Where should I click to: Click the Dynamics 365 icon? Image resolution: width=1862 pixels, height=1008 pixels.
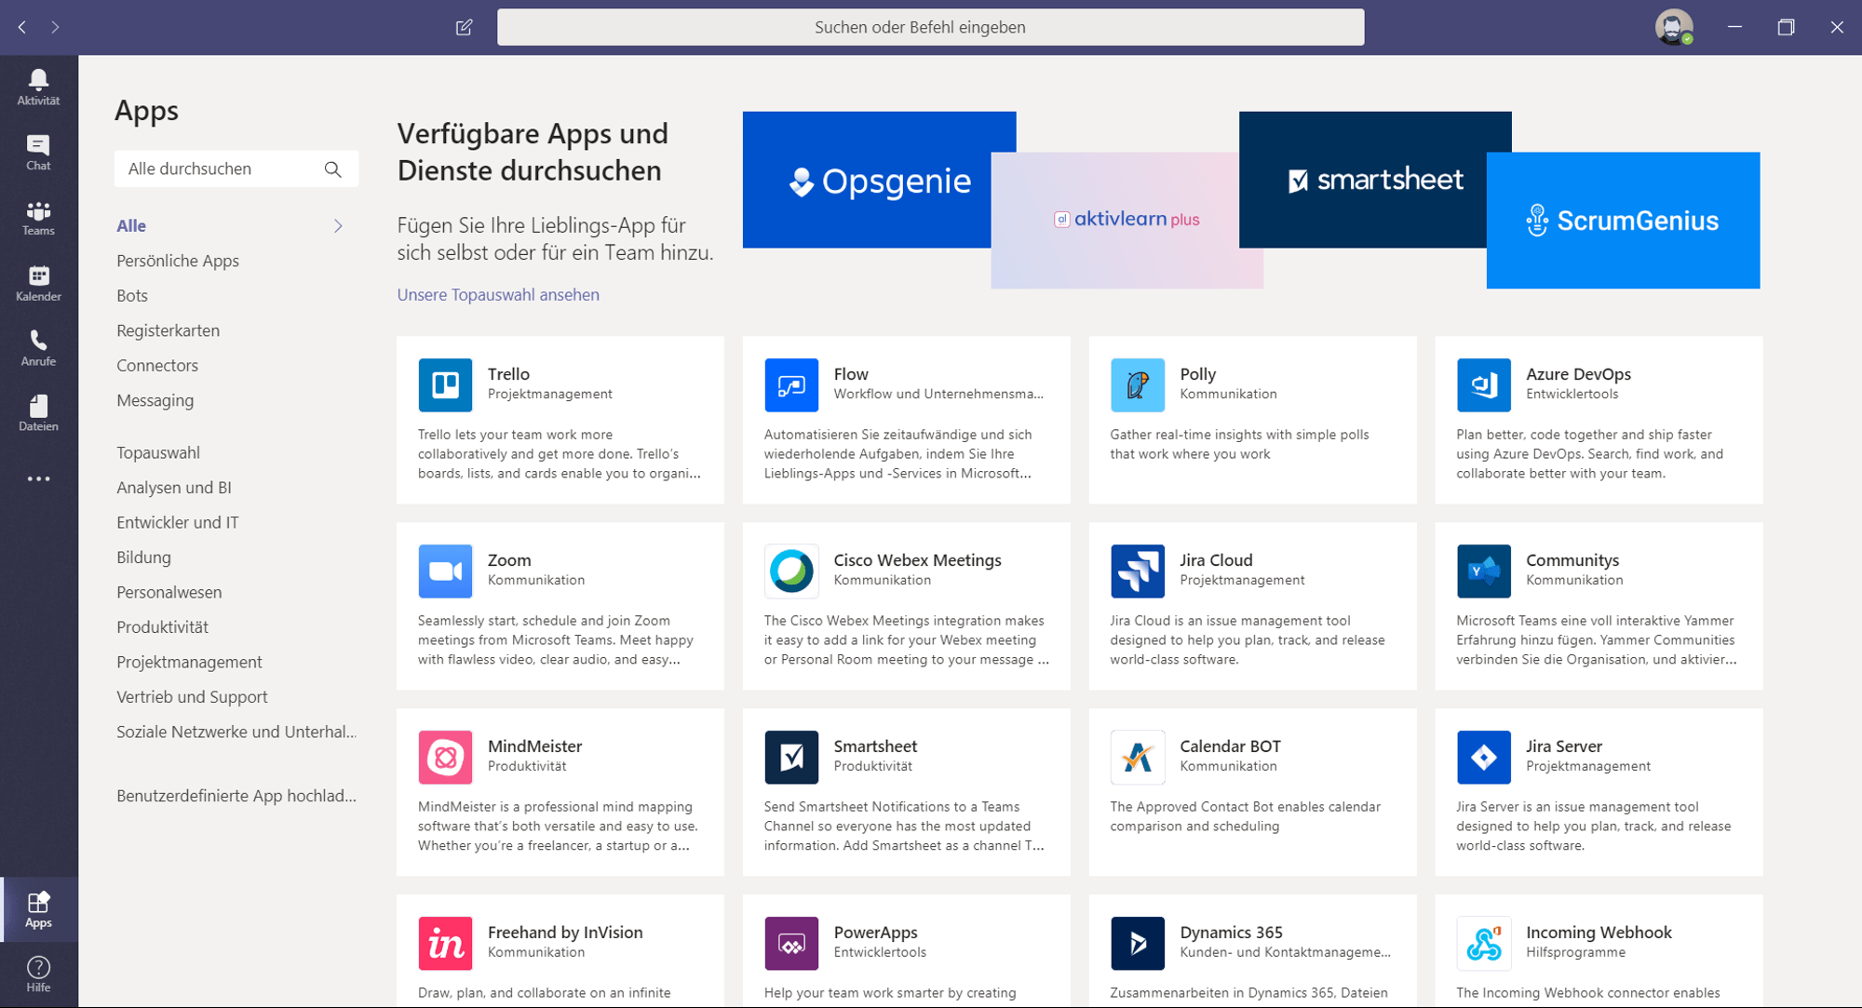tap(1138, 943)
